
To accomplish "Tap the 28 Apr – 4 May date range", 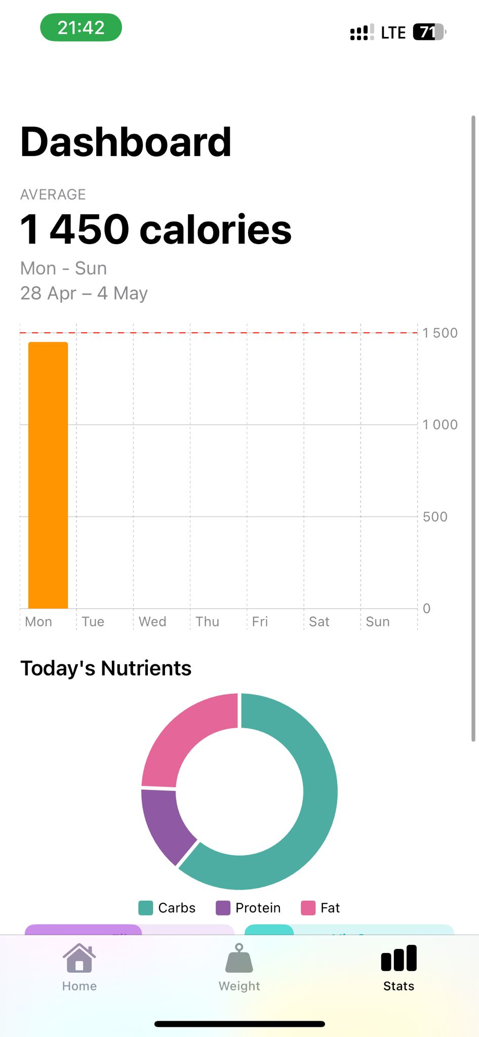I will (84, 293).
